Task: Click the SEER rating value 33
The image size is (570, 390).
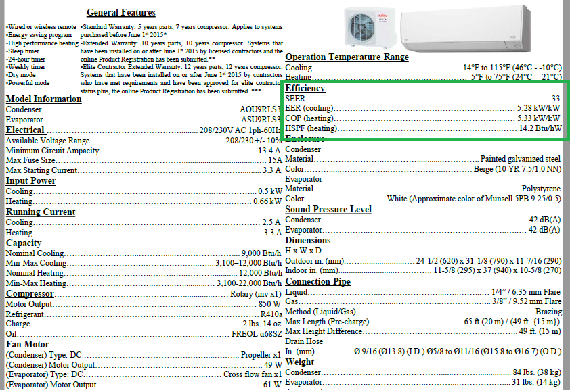Action: click(556, 99)
